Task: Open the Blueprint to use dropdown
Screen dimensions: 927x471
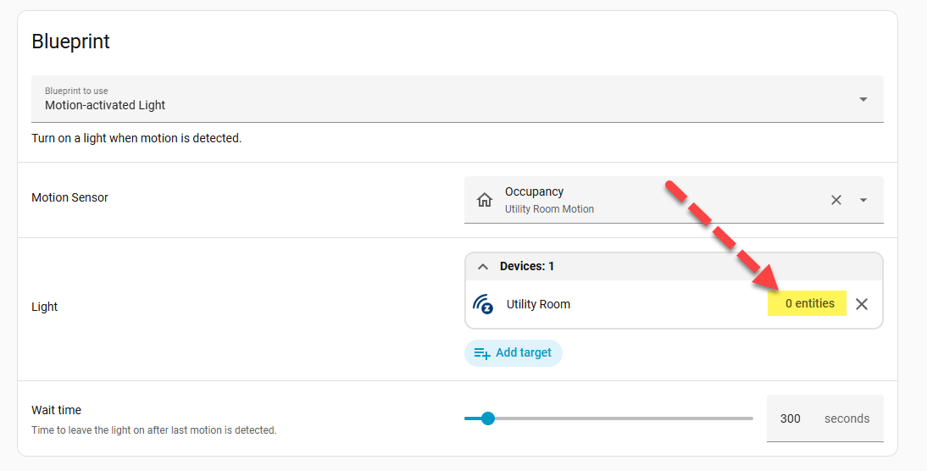Action: (863, 99)
